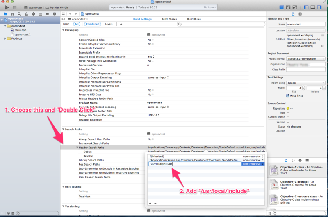Select opencvtest scheme in toolbar
This screenshot has width=328, height=217.
coord(33,7)
